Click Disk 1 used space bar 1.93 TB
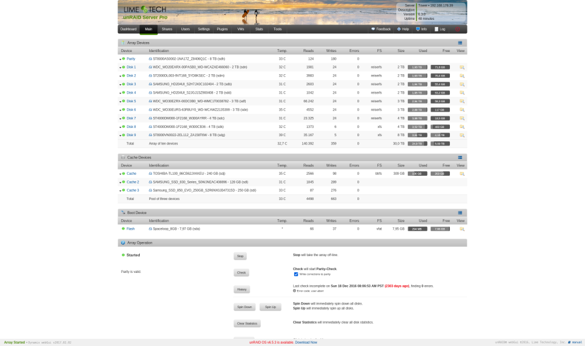 417,67
